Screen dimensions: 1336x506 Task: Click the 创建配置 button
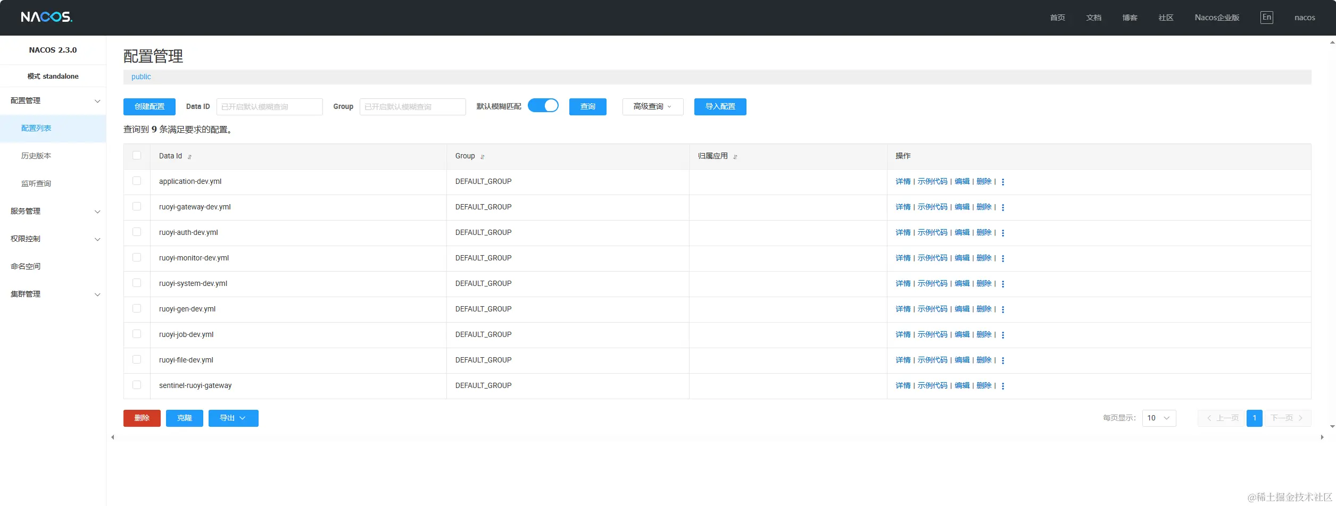pyautogui.click(x=150, y=107)
